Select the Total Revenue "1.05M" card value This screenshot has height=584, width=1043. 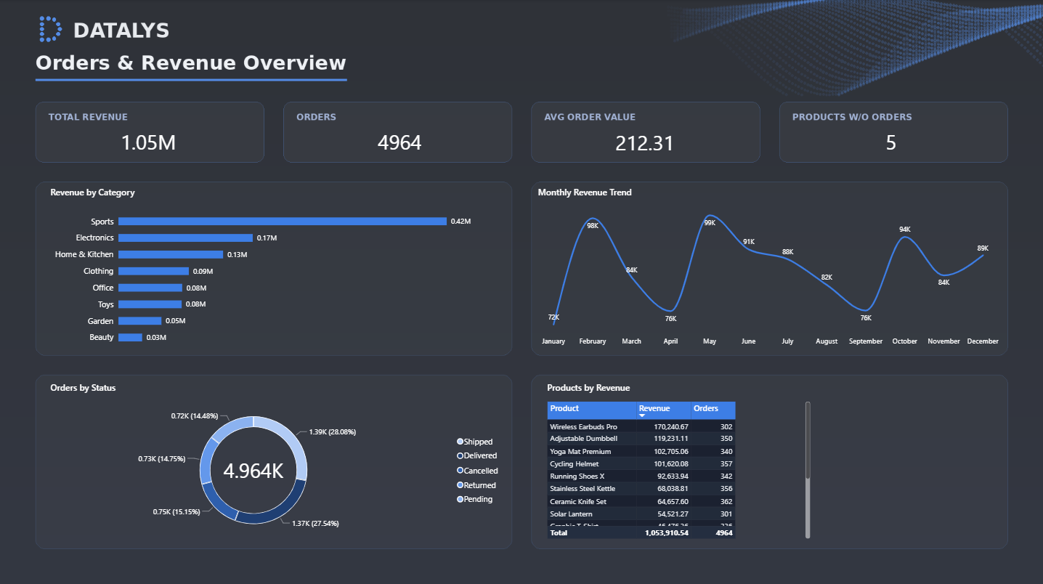tap(148, 143)
